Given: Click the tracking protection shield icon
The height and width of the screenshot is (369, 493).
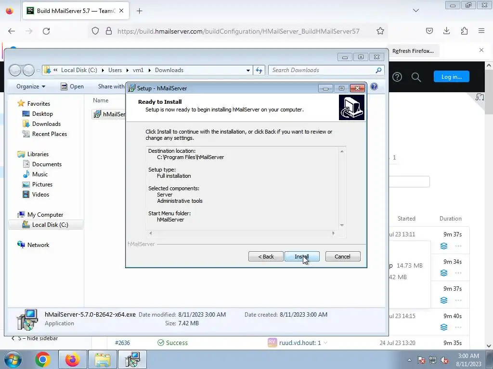Looking at the screenshot, I should 95,31.
